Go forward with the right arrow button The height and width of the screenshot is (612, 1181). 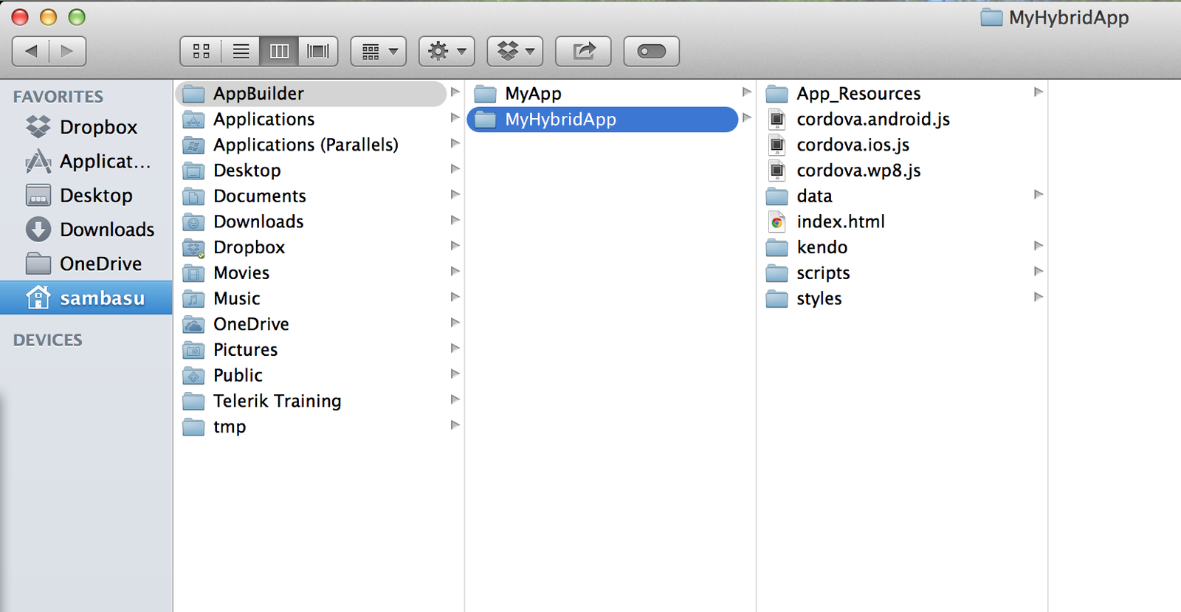(x=67, y=51)
